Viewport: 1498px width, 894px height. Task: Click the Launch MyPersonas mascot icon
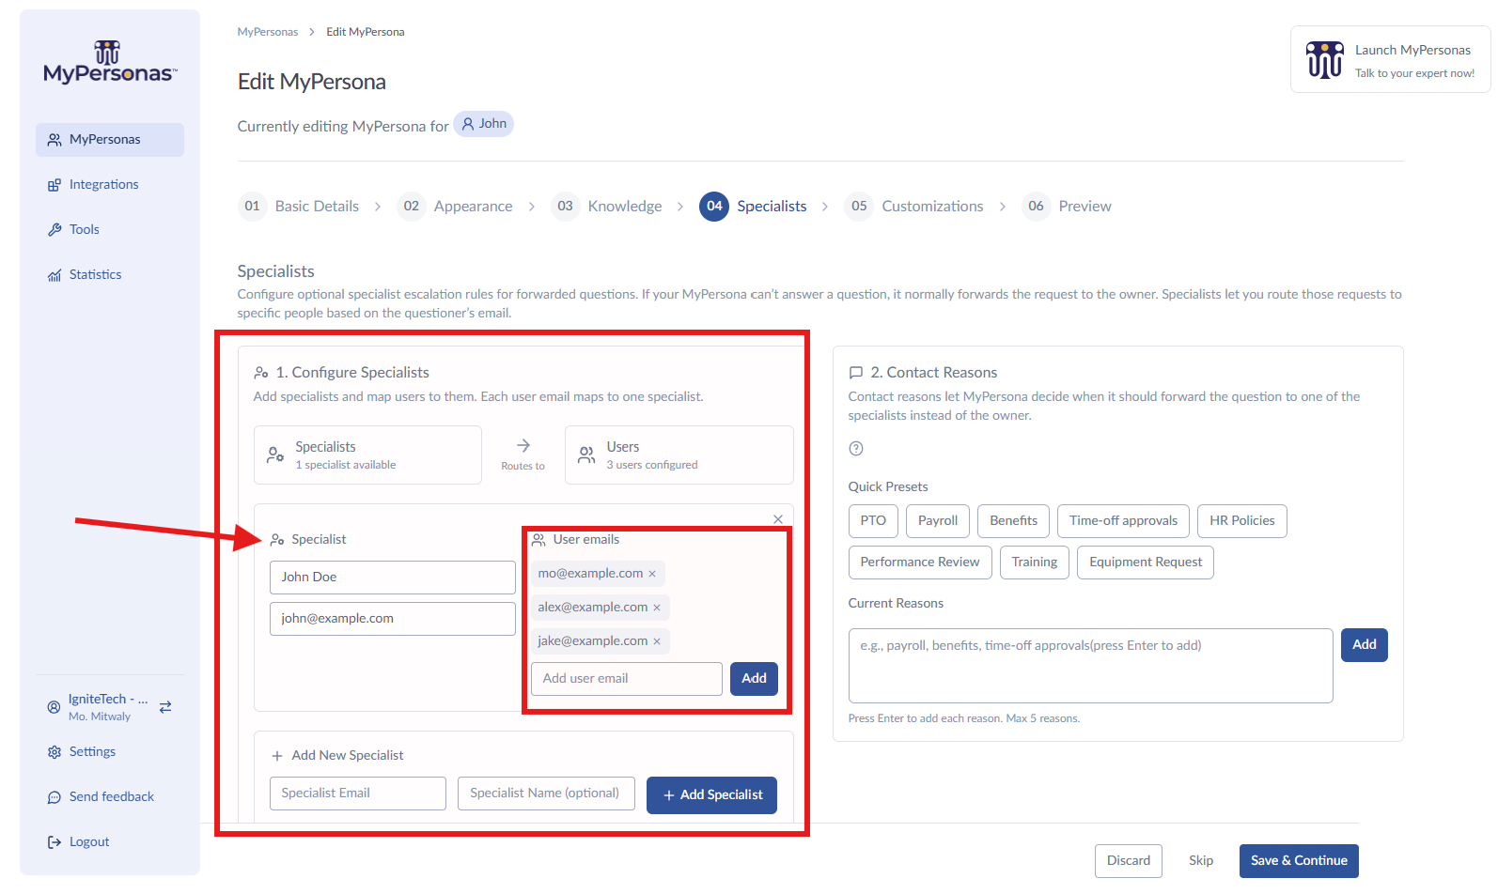point(1325,60)
